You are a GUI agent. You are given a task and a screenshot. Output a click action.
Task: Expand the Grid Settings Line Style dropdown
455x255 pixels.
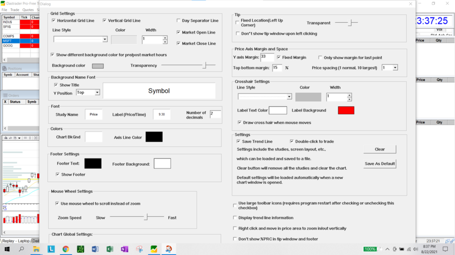click(105, 39)
